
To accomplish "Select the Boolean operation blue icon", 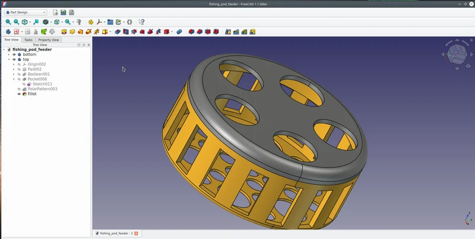I will tap(179, 31).
